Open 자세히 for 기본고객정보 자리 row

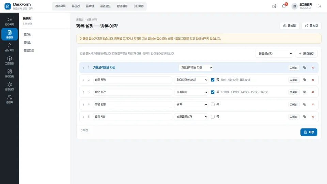pos(294,68)
